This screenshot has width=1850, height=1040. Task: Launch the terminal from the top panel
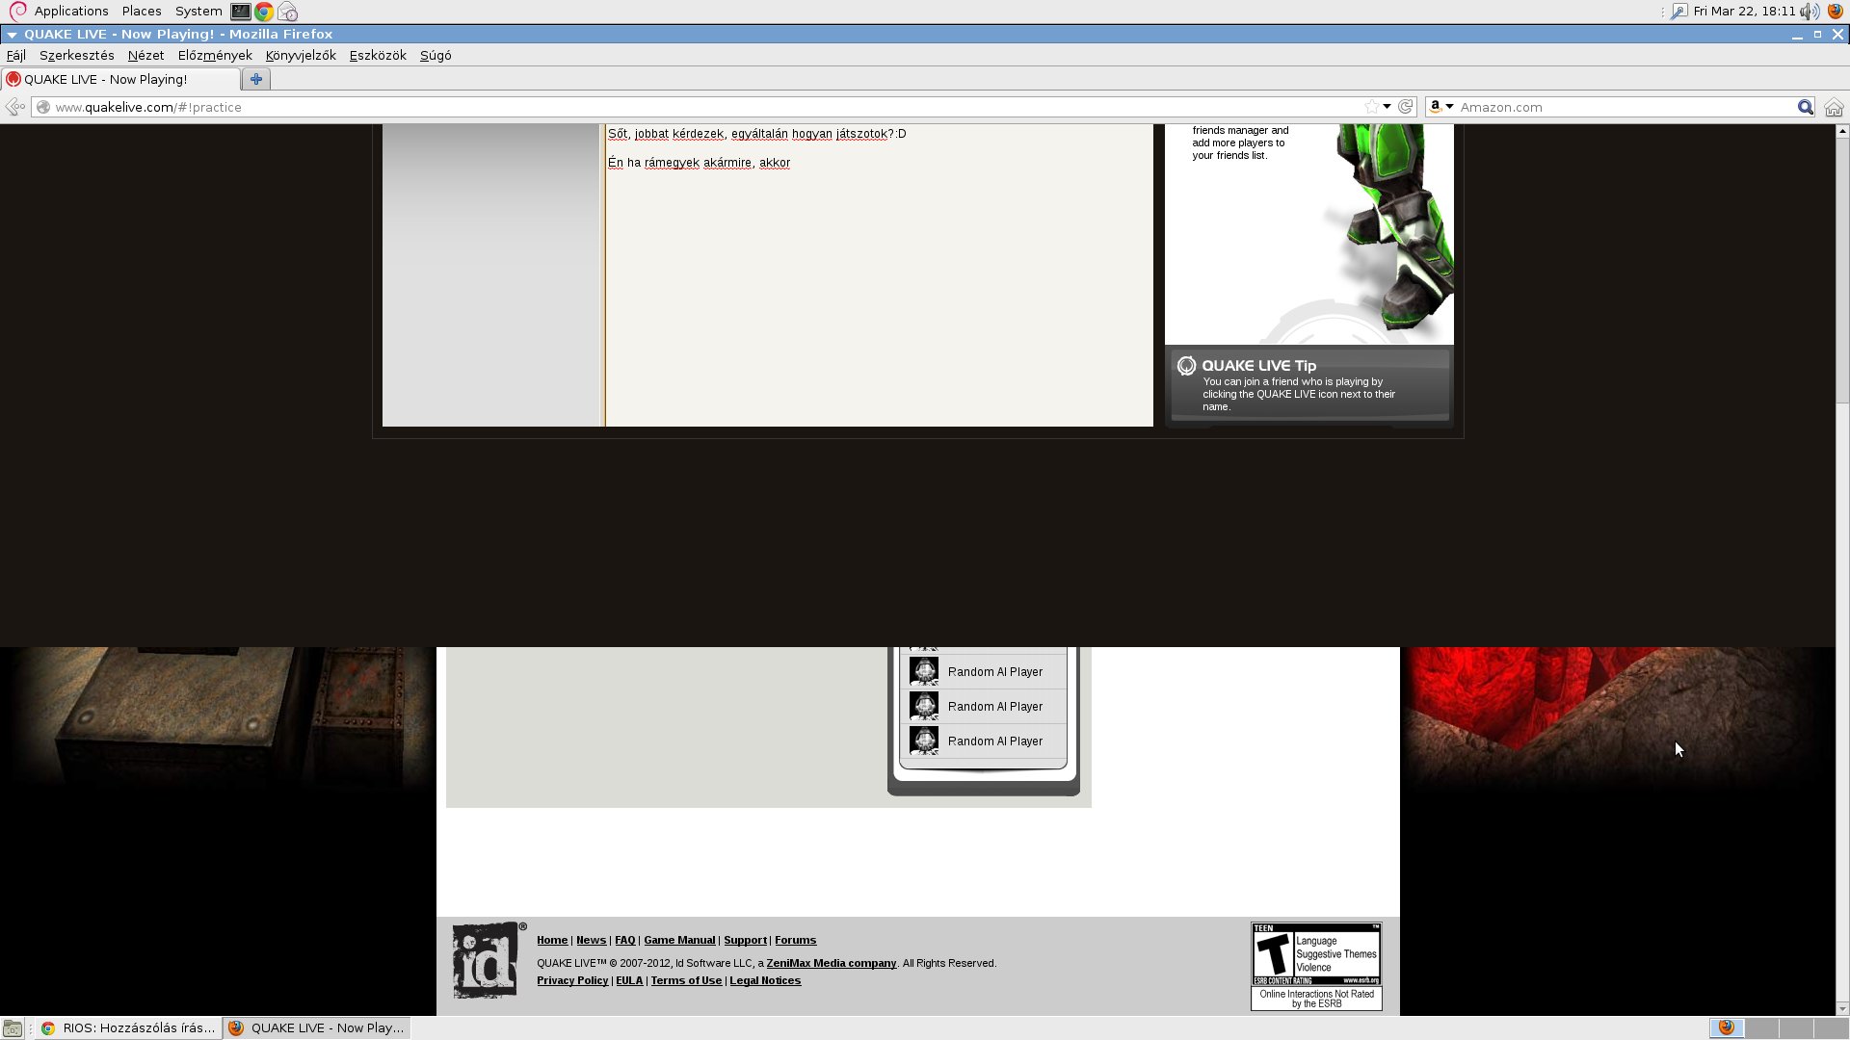pos(241,12)
